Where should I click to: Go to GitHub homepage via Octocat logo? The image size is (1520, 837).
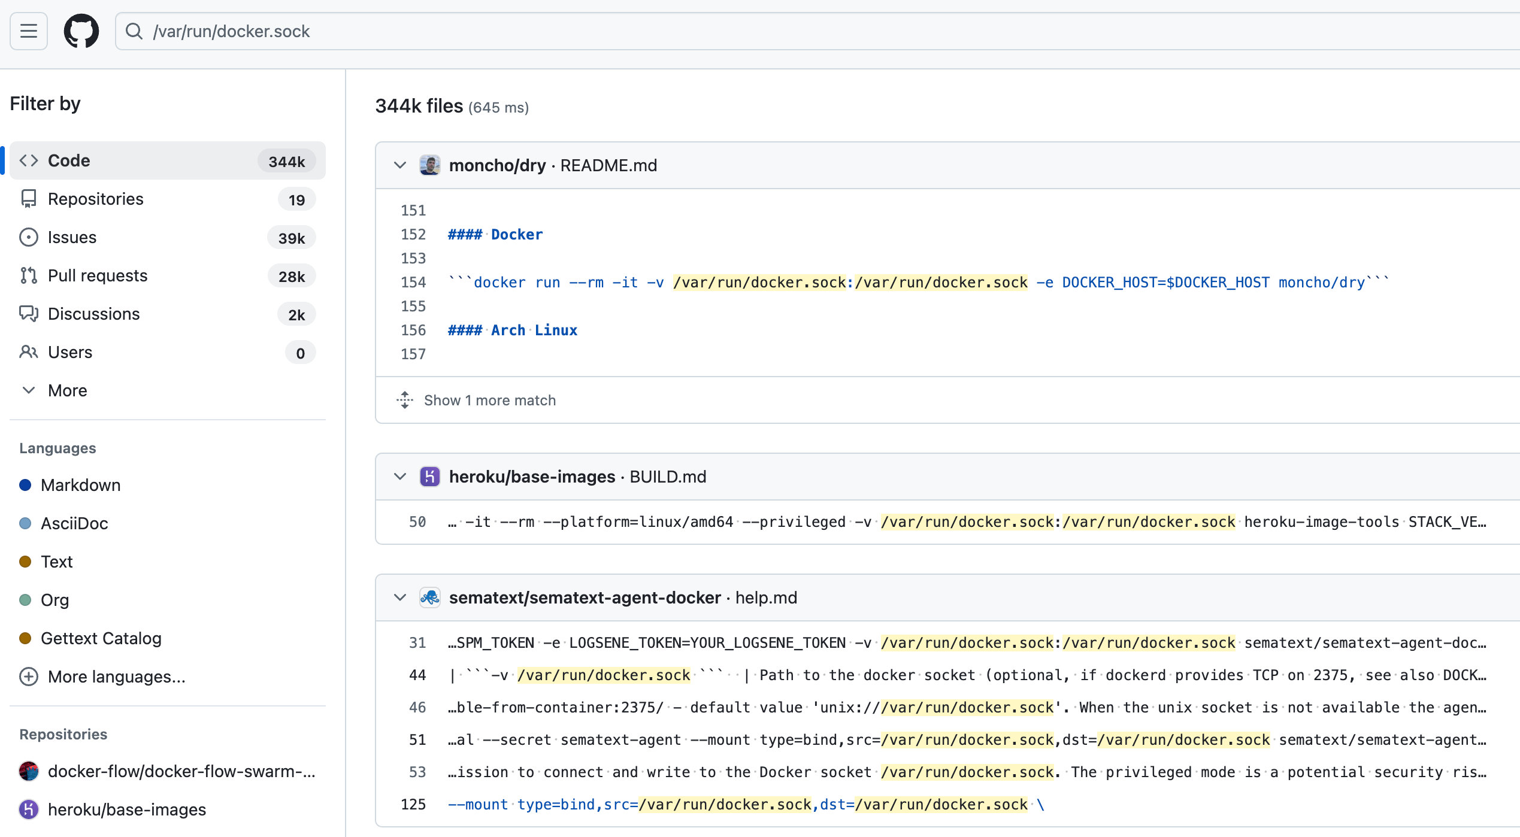tap(81, 31)
